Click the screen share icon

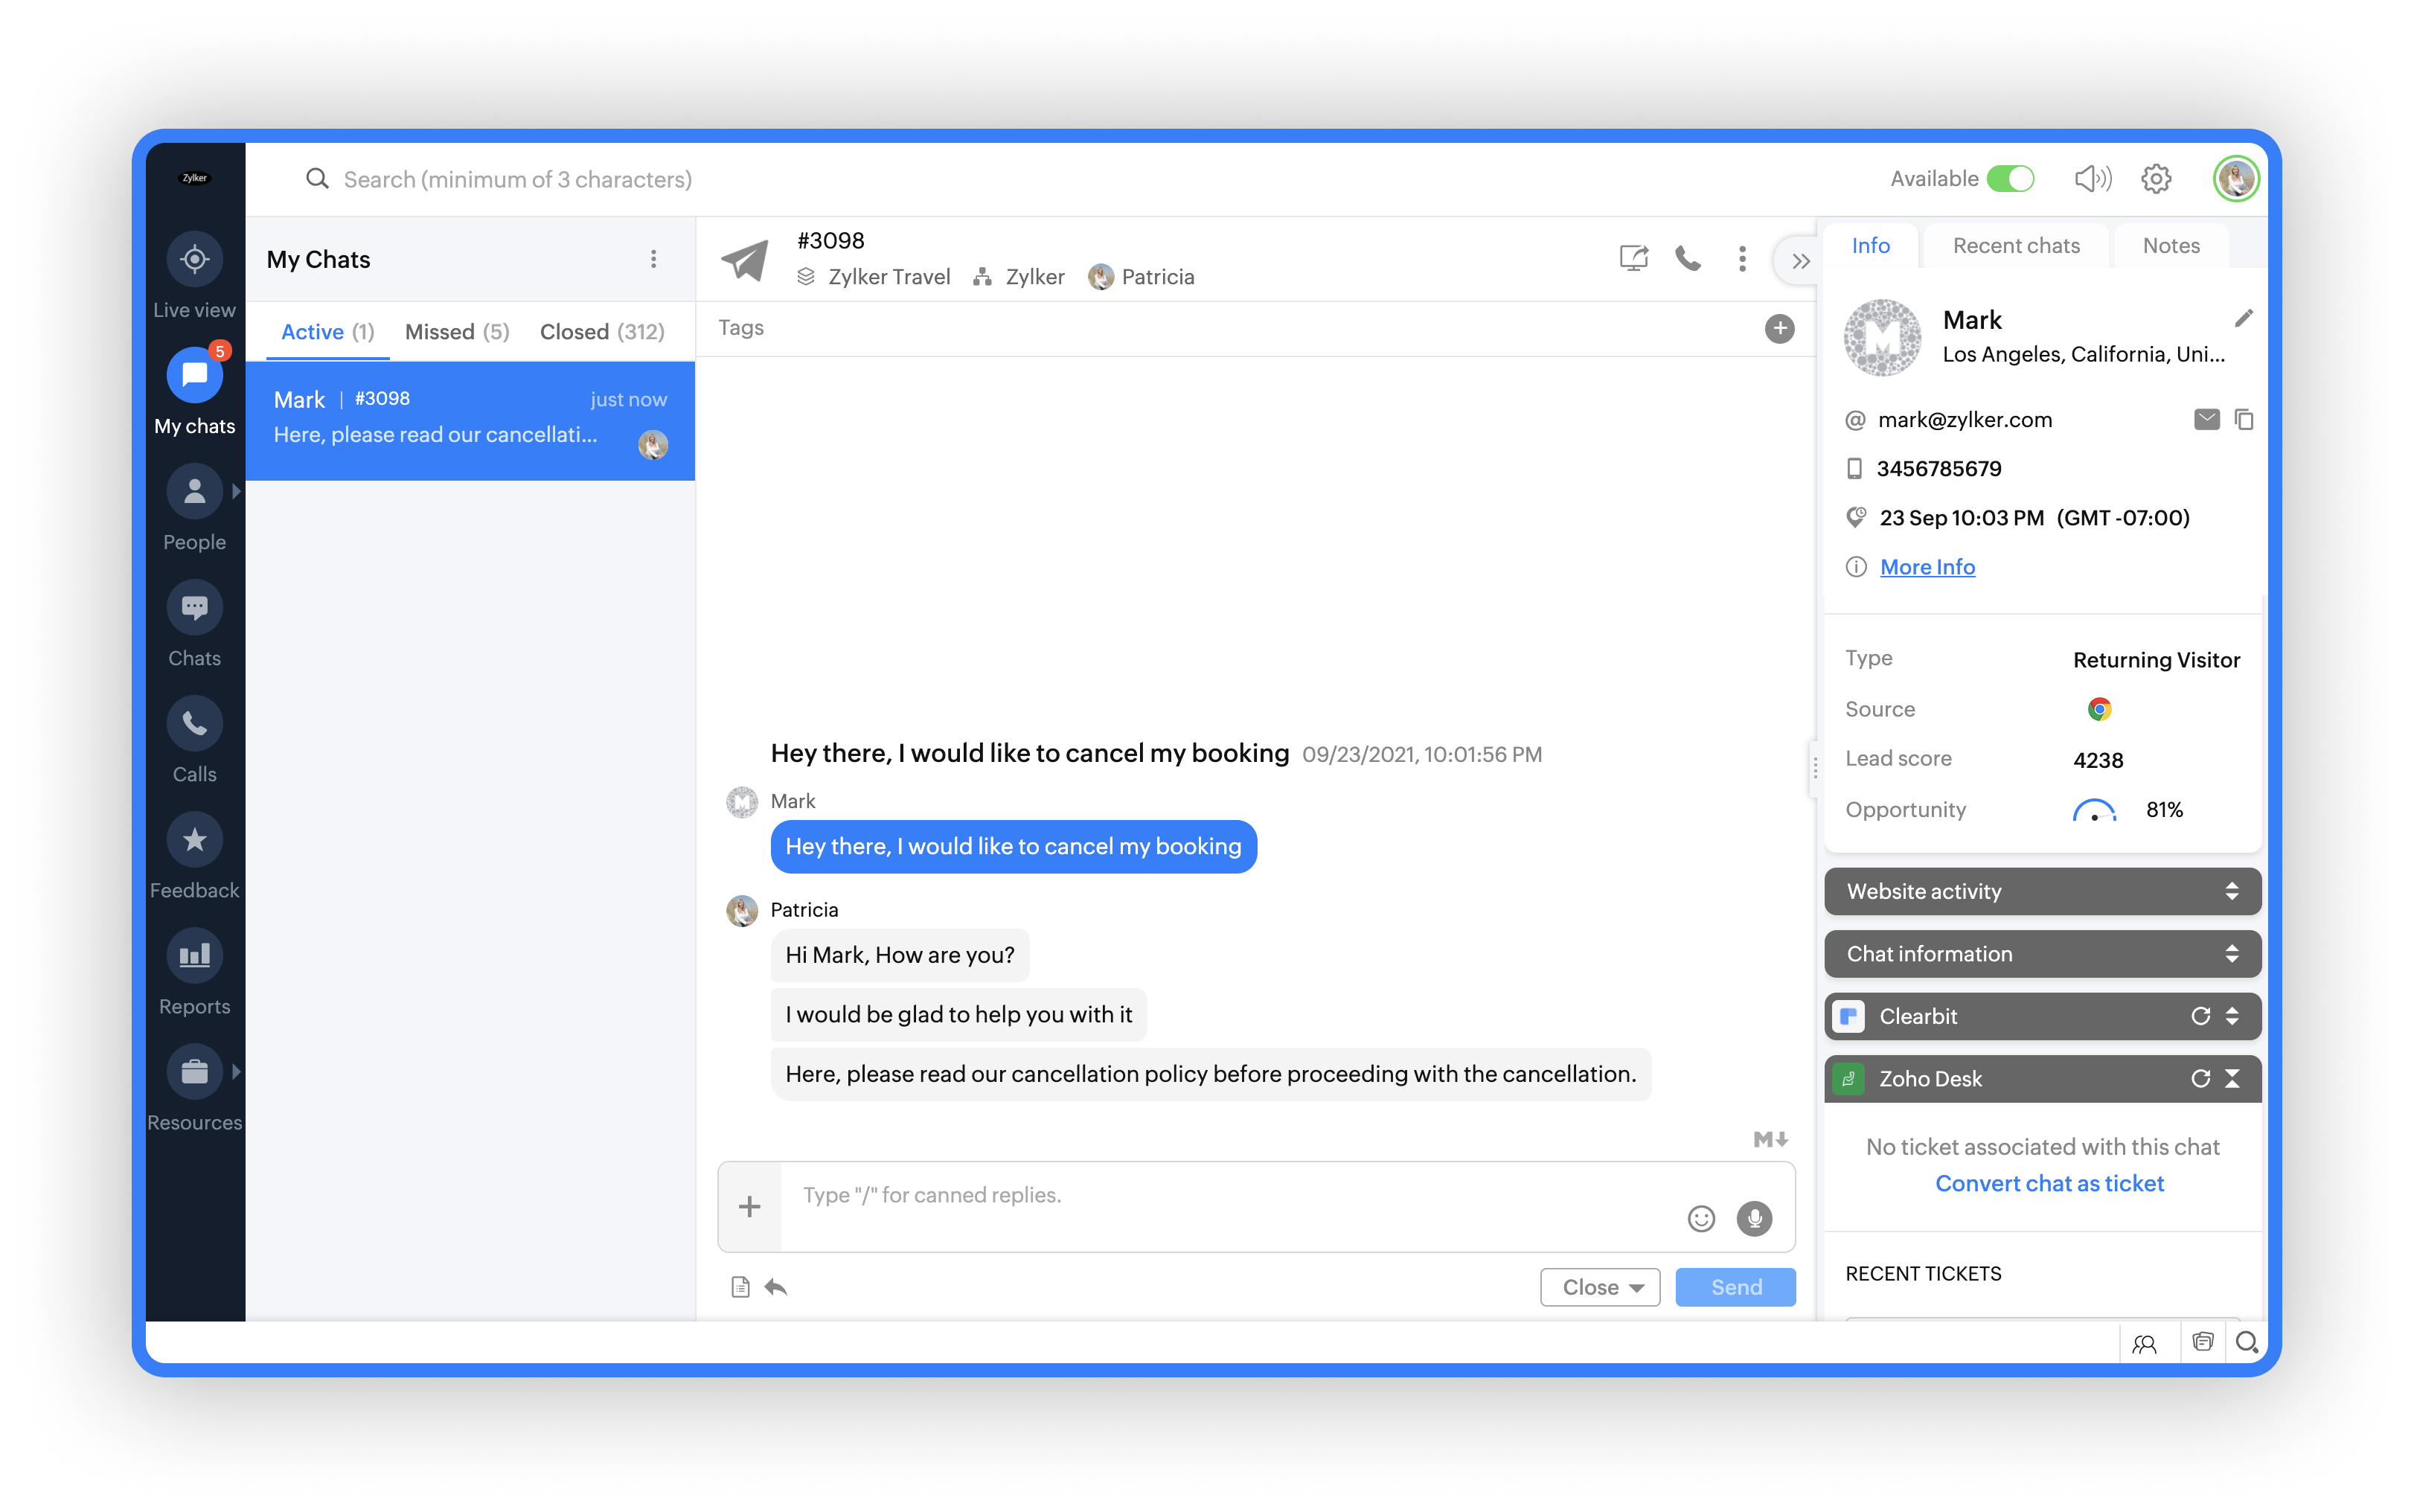pyautogui.click(x=1633, y=259)
